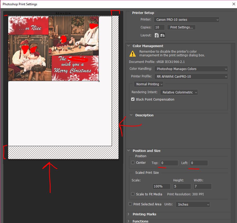This screenshot has height=223, width=237.
Task: Change Rendering Intent dropdown selection
Action: (x=179, y=92)
